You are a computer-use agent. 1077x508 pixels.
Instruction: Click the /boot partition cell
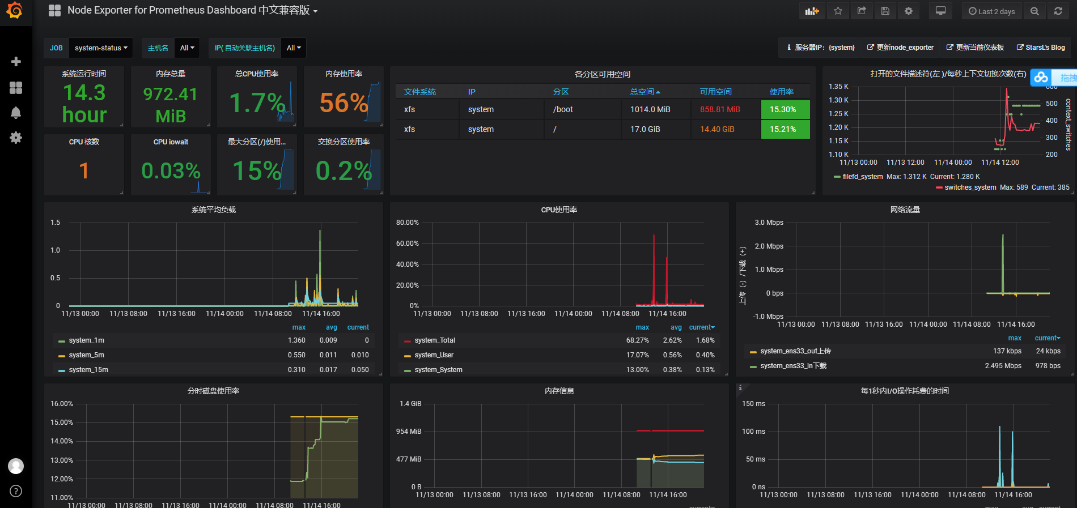coord(584,109)
